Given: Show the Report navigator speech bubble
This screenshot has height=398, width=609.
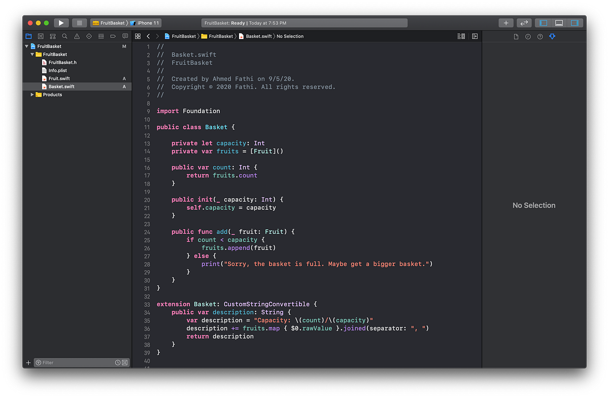Looking at the screenshot, I should click(125, 36).
